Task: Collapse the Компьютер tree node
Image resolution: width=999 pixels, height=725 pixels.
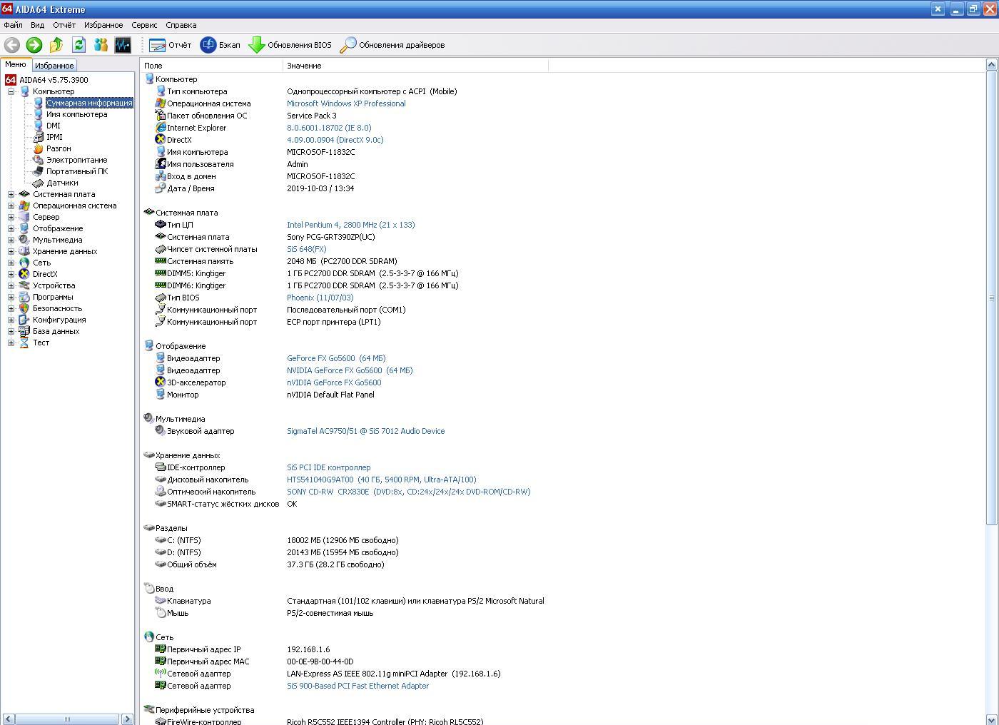Action: pos(11,91)
